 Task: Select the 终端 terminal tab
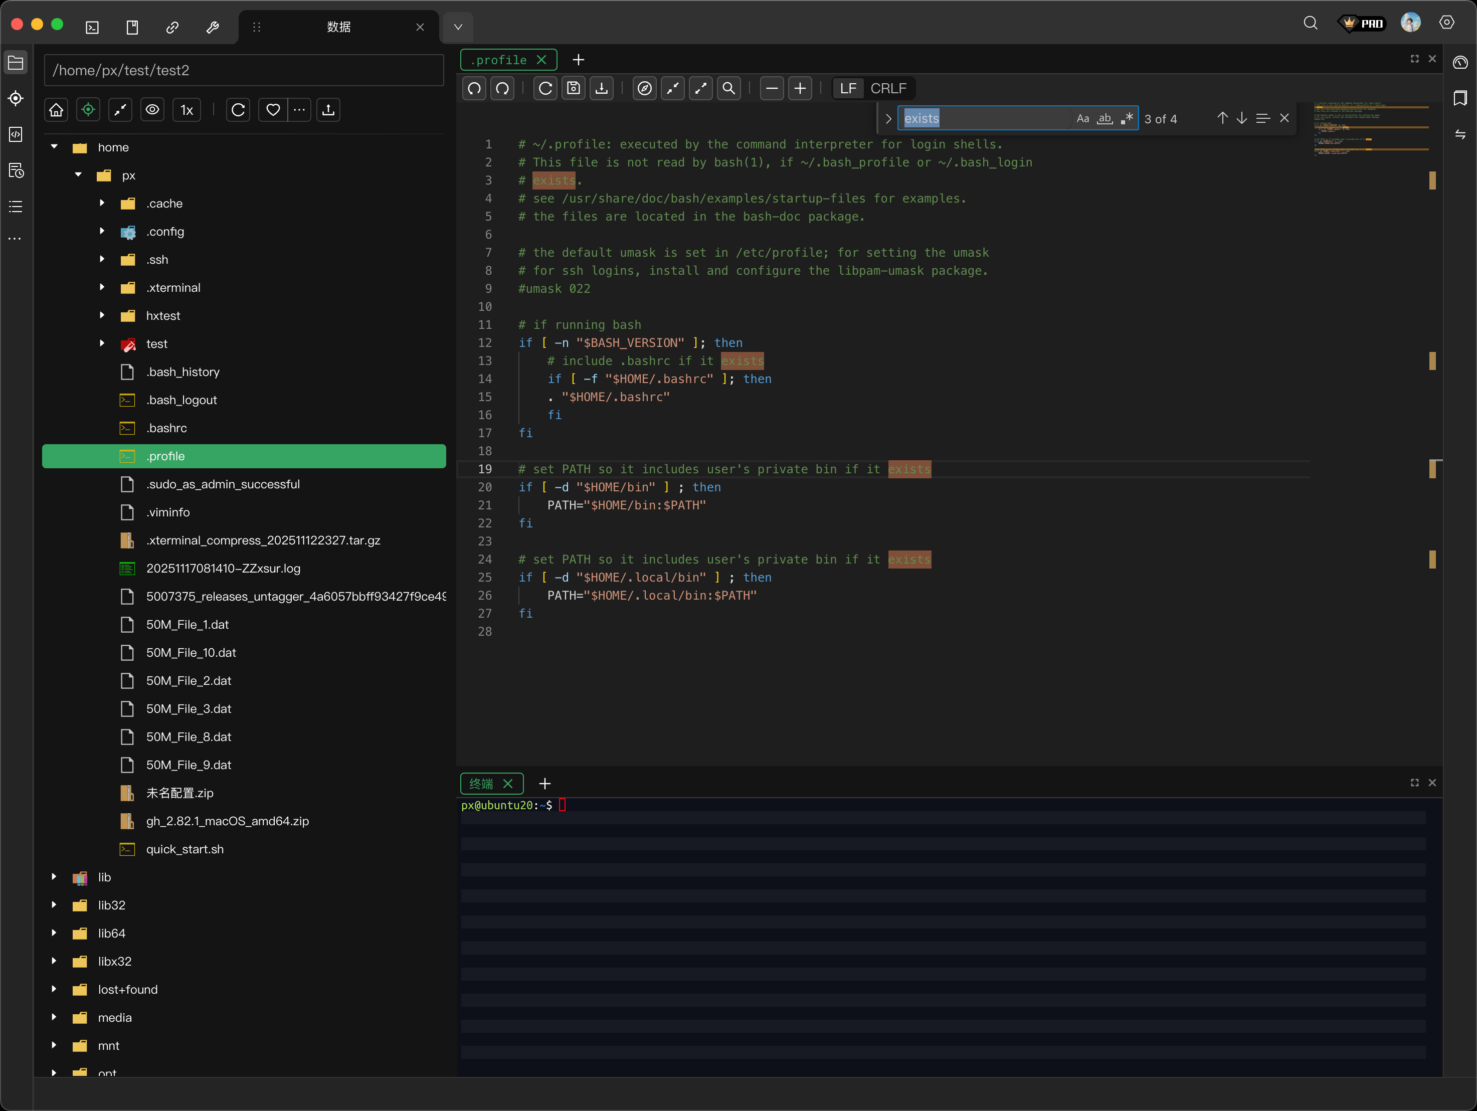pos(481,783)
